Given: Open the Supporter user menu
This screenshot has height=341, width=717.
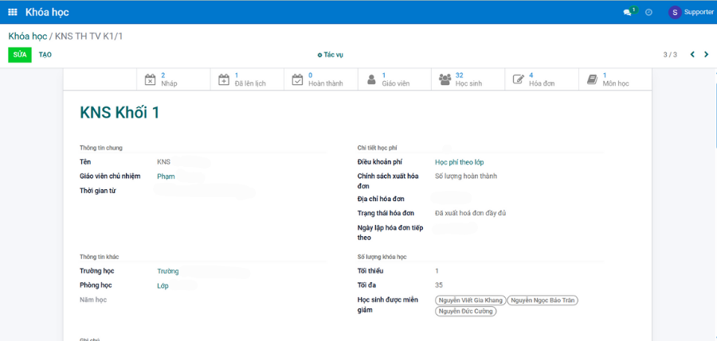Looking at the screenshot, I should click(x=698, y=12).
